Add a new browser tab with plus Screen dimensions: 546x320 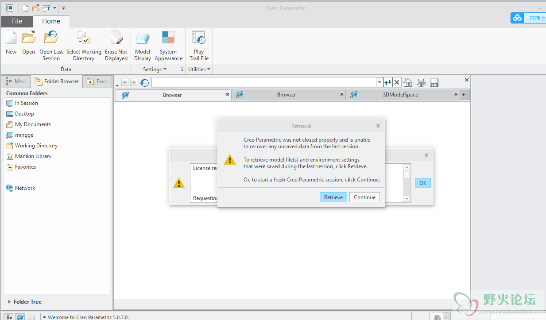464,95
